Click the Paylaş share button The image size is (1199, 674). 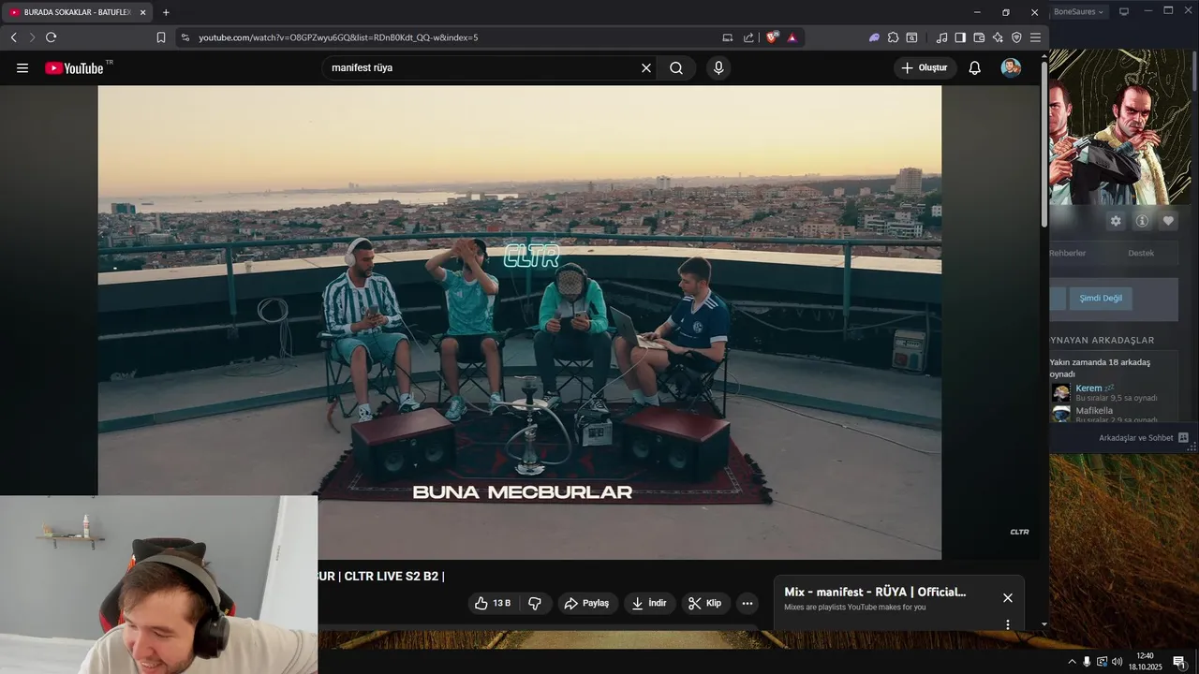pyautogui.click(x=587, y=603)
